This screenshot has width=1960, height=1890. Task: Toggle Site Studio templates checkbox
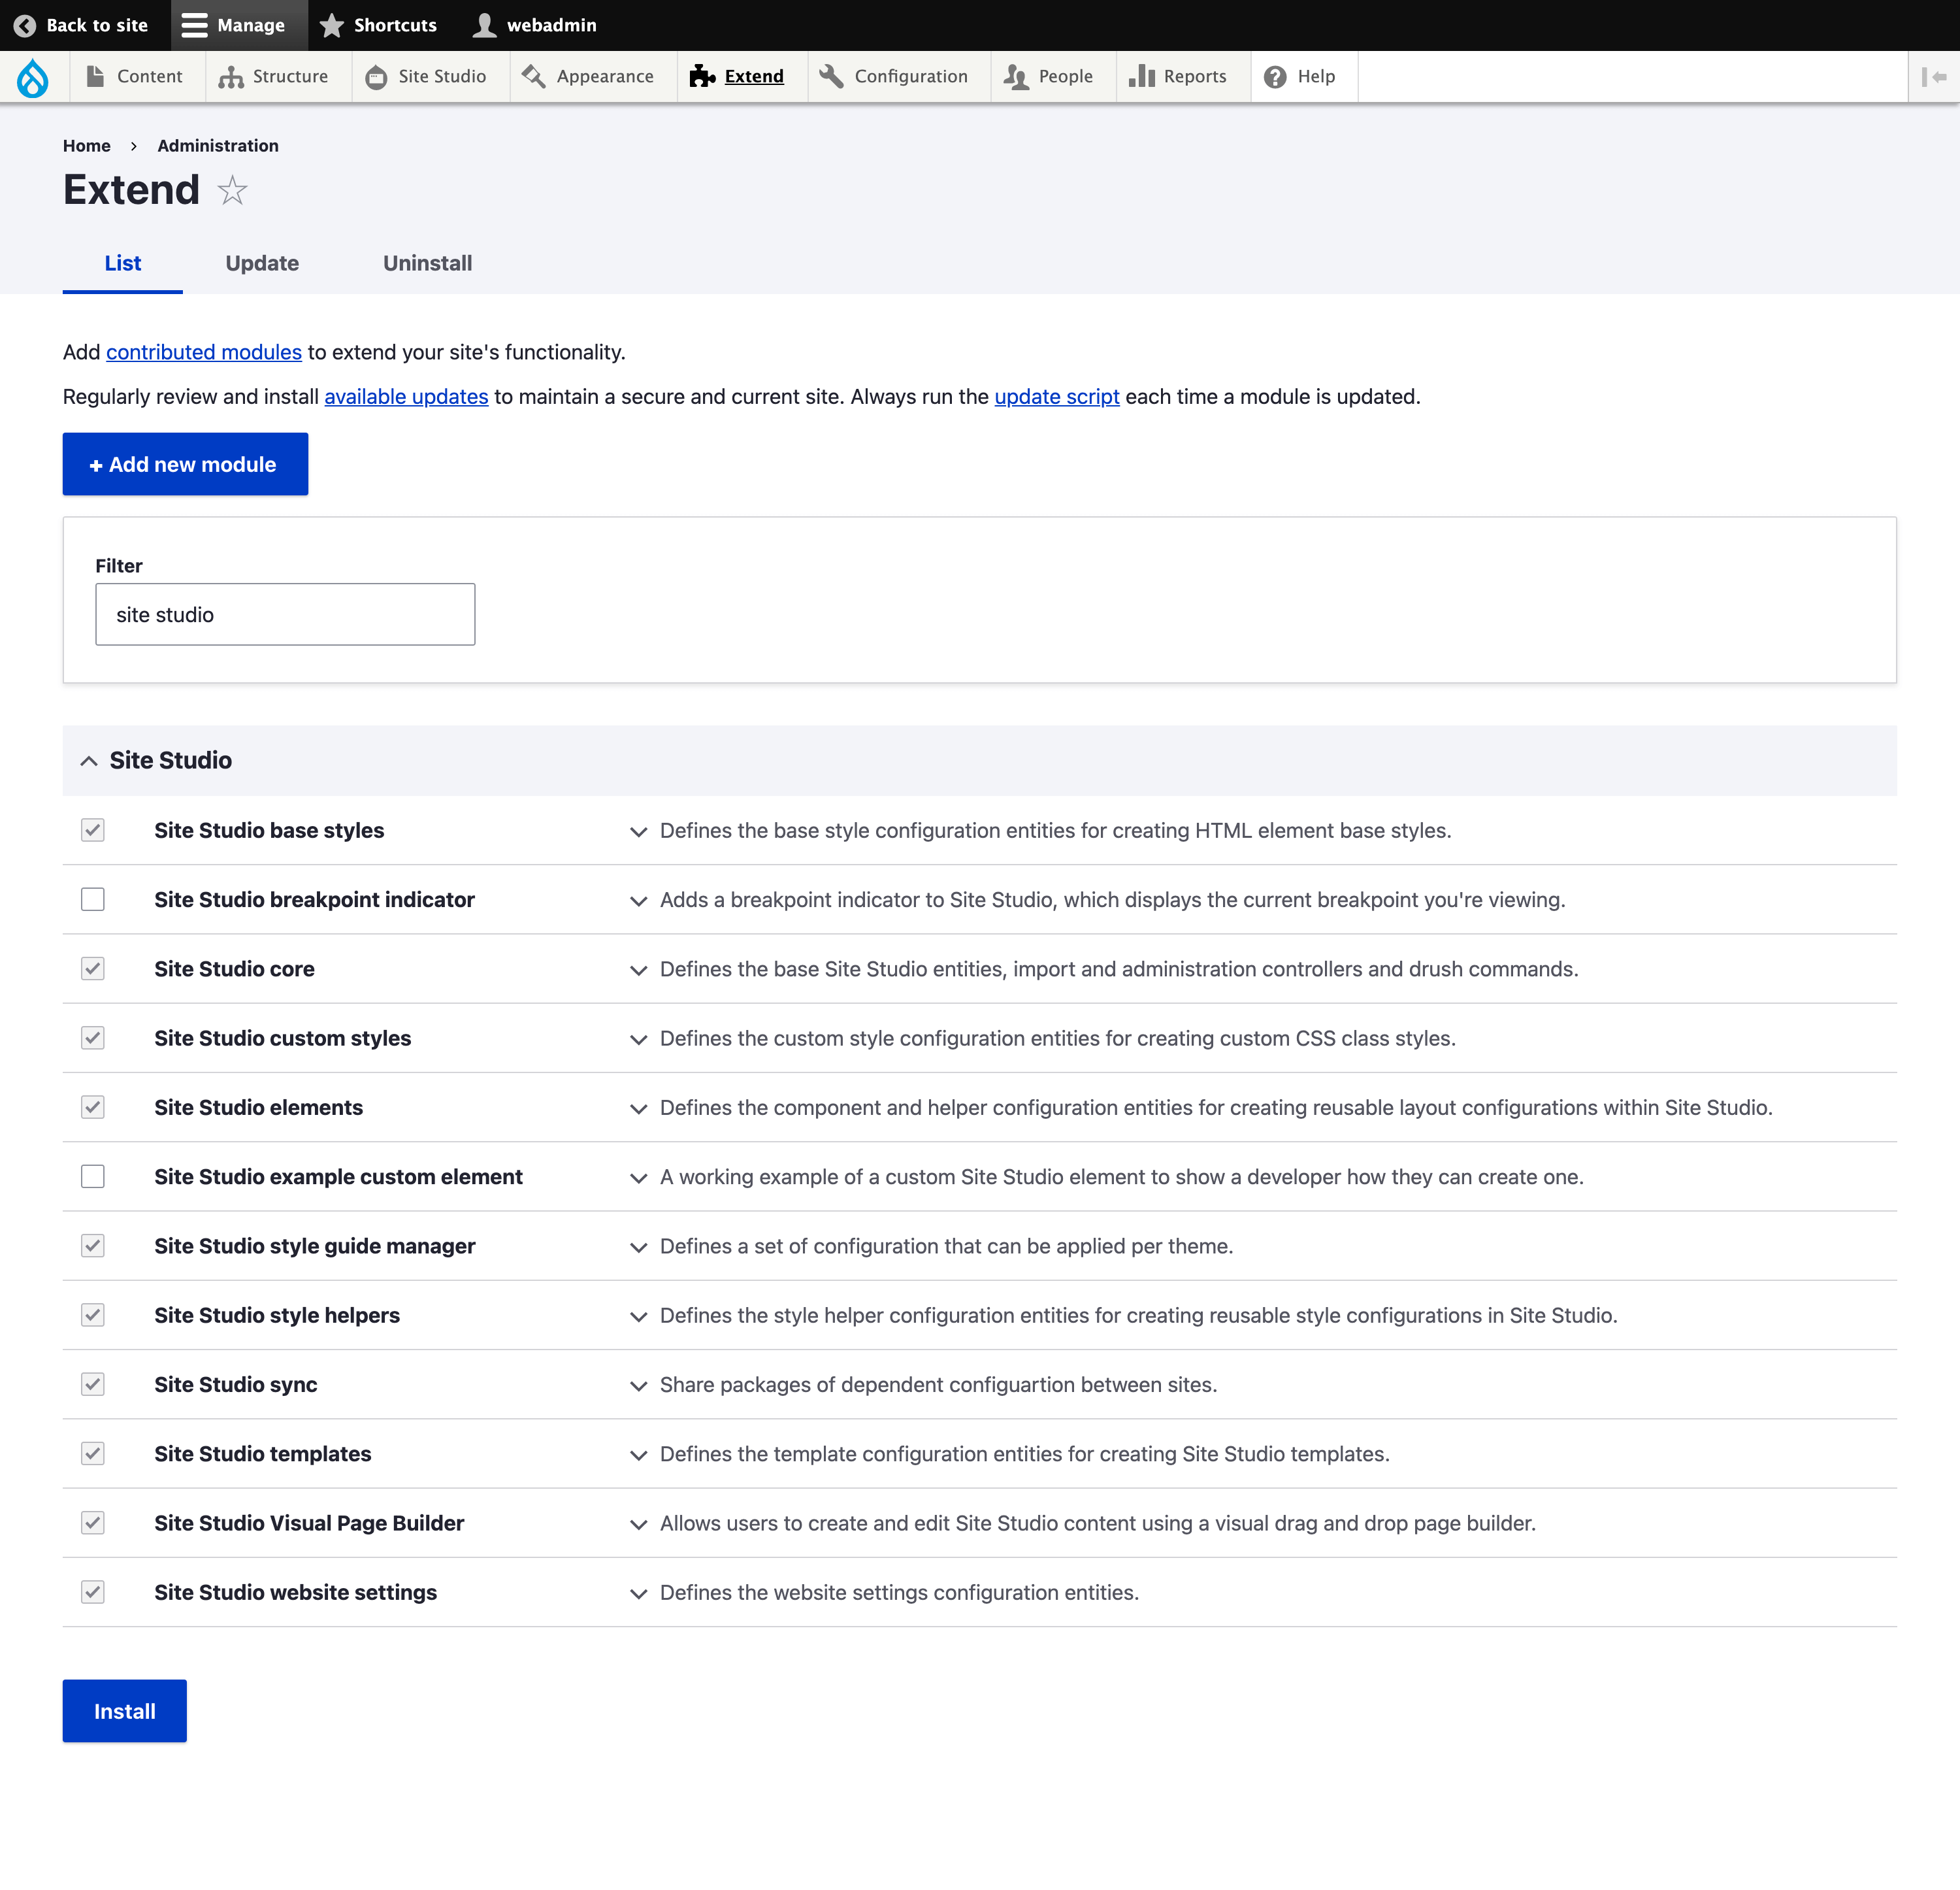click(x=93, y=1453)
